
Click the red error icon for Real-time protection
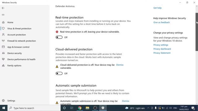[57, 32]
